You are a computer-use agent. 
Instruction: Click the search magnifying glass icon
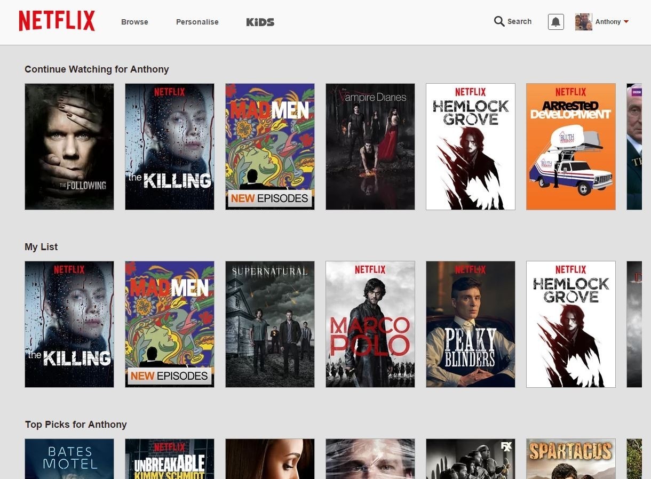(x=499, y=21)
